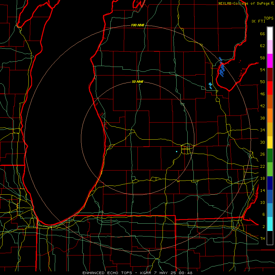Click the light pink legend swatch near 62
Viewport: 275px width, 275px height.
pos(270,47)
